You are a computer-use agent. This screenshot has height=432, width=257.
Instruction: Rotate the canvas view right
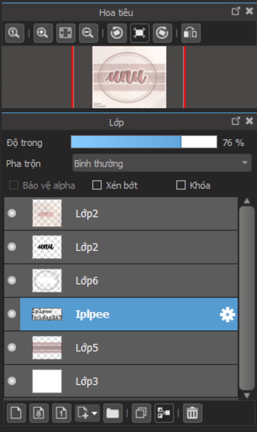pos(162,33)
